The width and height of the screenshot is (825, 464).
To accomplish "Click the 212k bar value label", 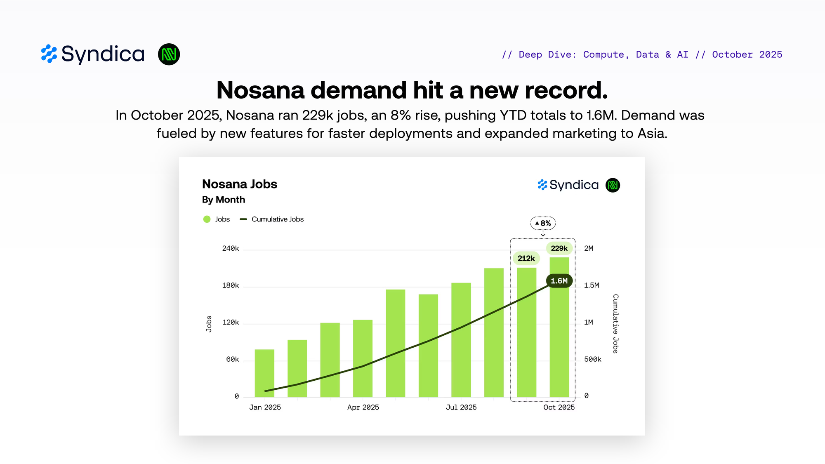I will click(x=526, y=259).
